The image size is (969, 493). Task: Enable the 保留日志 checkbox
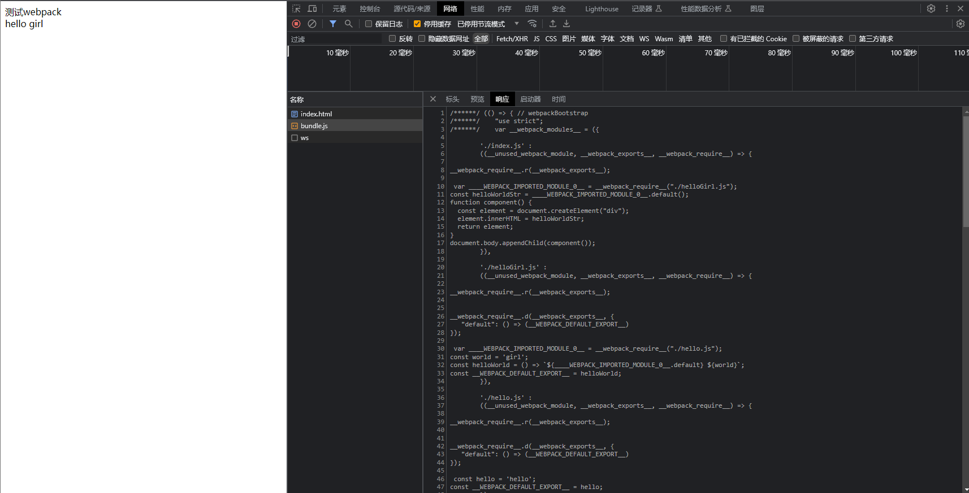(x=369, y=24)
